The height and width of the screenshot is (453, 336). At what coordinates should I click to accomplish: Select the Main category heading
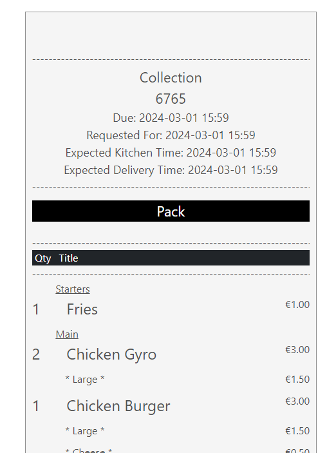point(67,334)
